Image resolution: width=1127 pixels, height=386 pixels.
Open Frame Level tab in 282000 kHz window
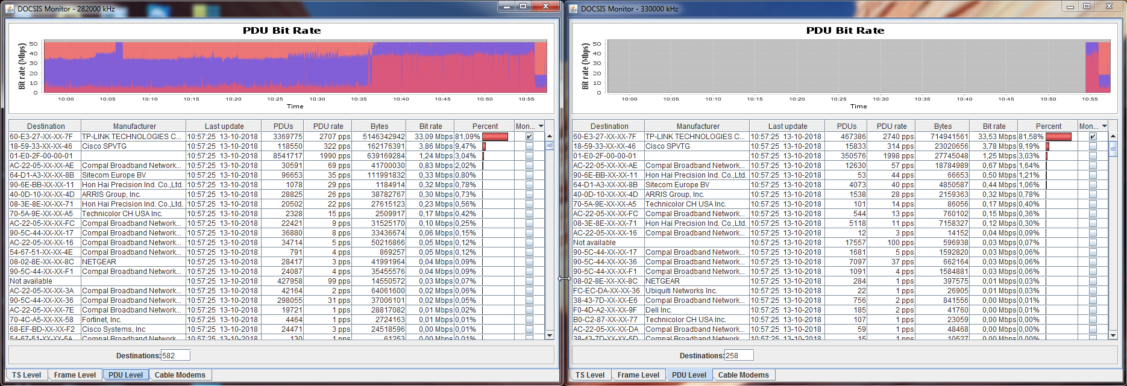[x=75, y=375]
